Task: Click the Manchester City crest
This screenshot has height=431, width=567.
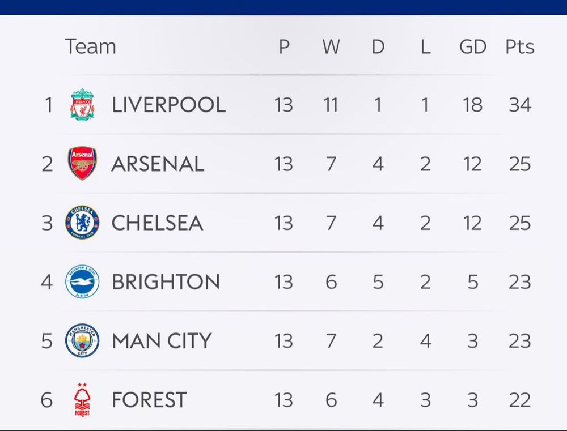Action: tap(82, 340)
